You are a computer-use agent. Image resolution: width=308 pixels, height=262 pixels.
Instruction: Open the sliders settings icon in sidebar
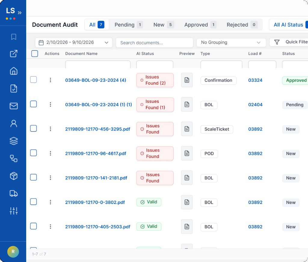click(14, 211)
